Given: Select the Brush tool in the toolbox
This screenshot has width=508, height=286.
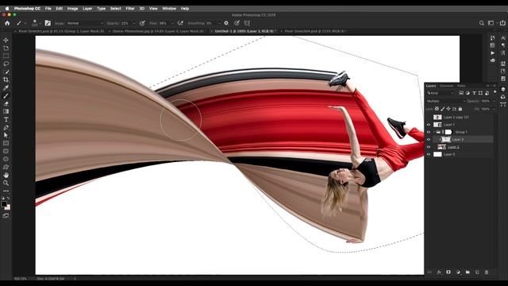Looking at the screenshot, I should click(x=6, y=95).
